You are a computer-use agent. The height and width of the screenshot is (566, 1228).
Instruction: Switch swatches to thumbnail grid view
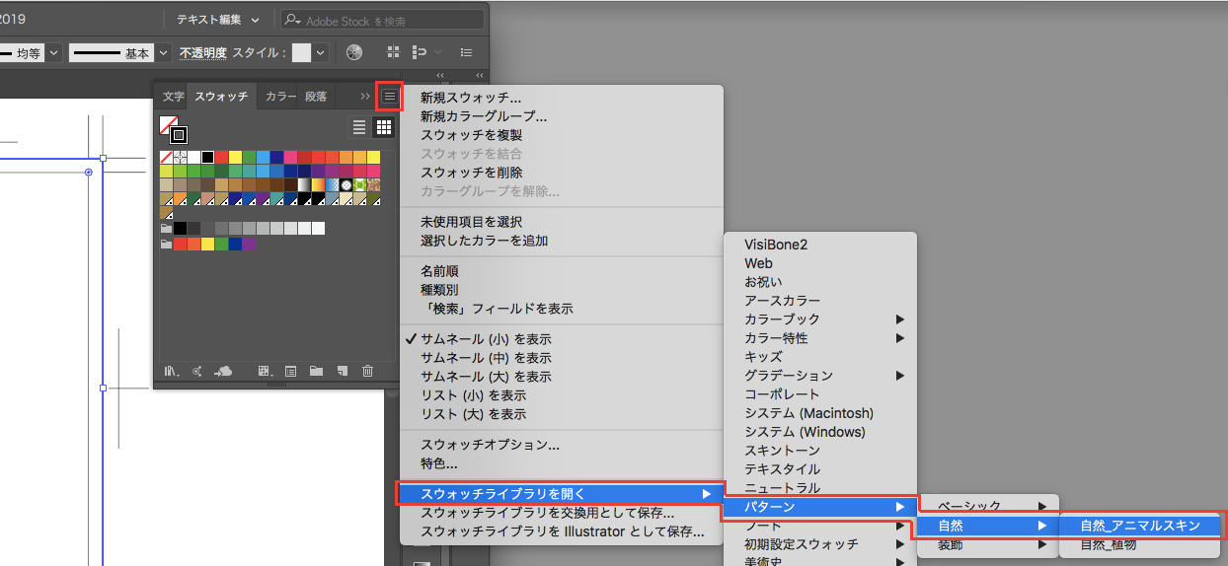(x=383, y=127)
